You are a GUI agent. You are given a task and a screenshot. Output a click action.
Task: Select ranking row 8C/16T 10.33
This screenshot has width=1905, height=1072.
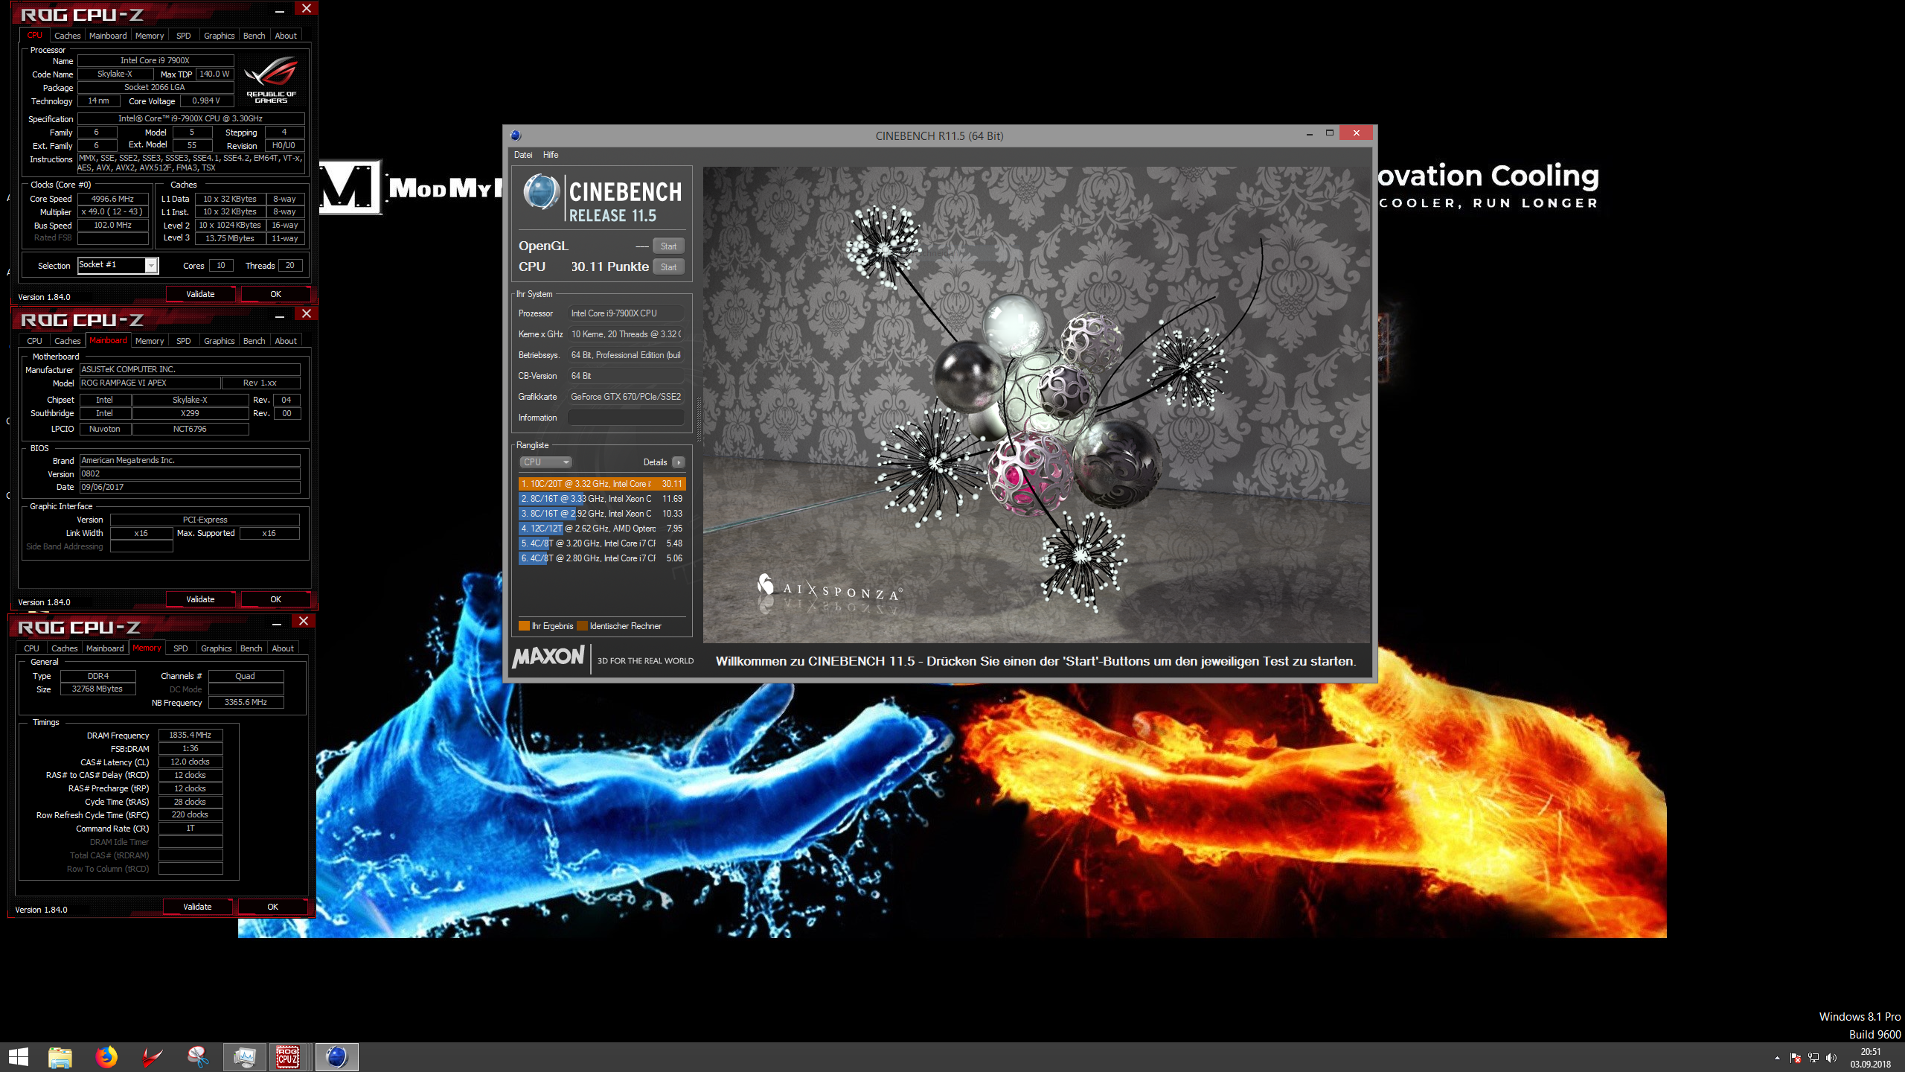601,514
